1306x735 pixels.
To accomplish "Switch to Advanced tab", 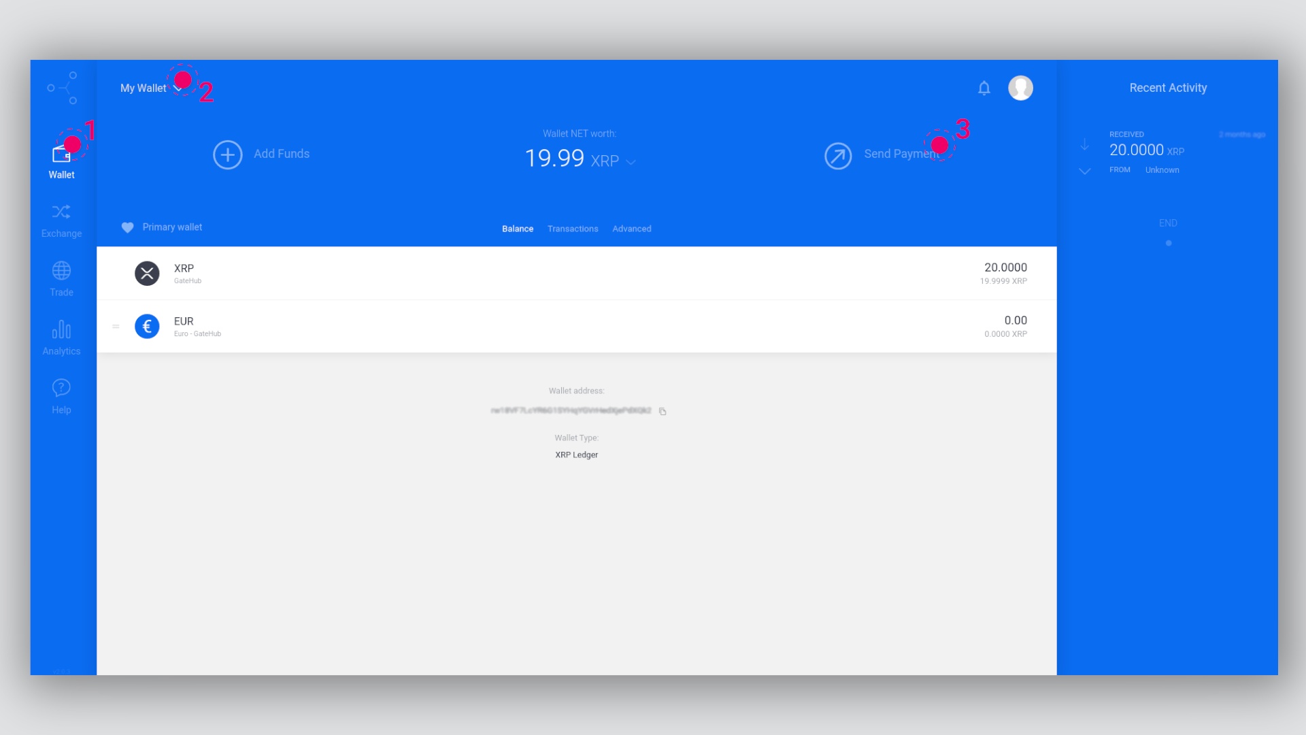I will coord(631,228).
